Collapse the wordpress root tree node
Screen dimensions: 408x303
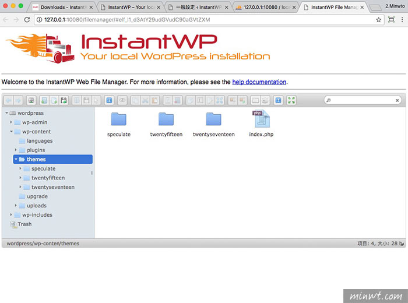click(7, 113)
